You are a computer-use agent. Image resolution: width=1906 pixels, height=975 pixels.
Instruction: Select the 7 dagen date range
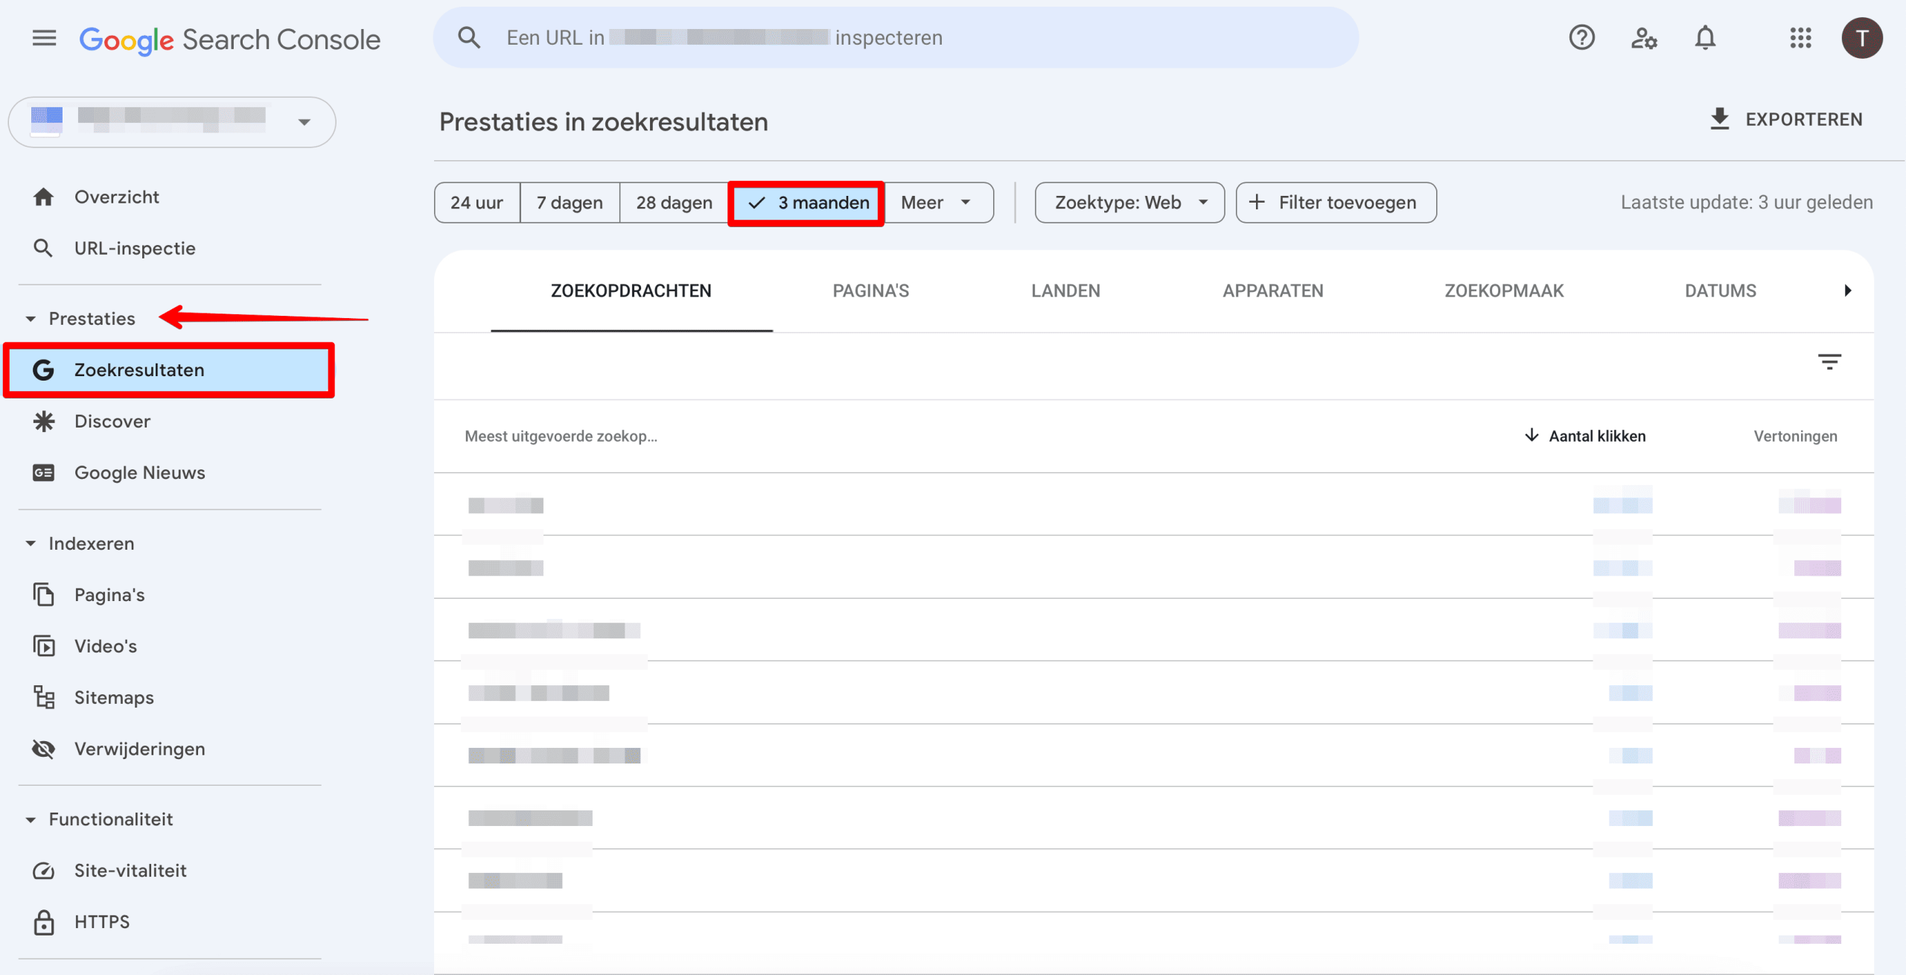[570, 203]
